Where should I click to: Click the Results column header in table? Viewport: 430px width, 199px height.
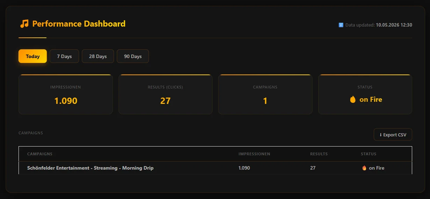(319, 154)
